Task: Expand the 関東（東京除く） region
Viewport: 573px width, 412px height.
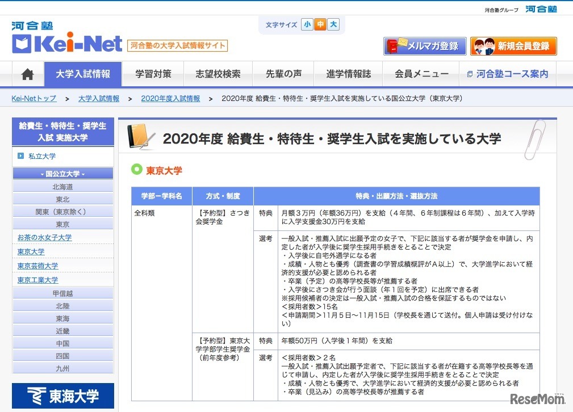Action: 63,212
